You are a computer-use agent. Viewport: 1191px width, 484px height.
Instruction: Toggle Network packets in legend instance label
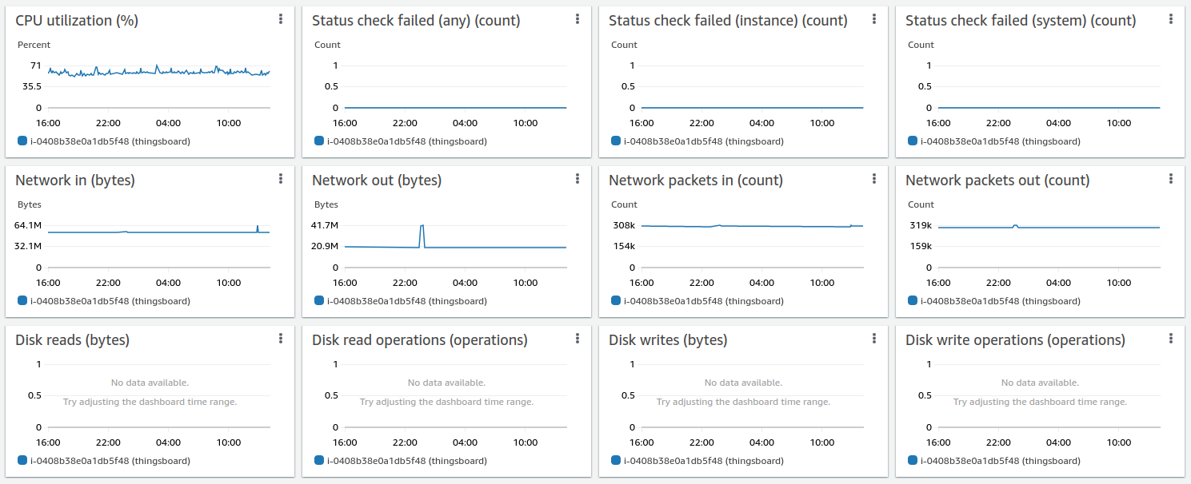click(704, 301)
